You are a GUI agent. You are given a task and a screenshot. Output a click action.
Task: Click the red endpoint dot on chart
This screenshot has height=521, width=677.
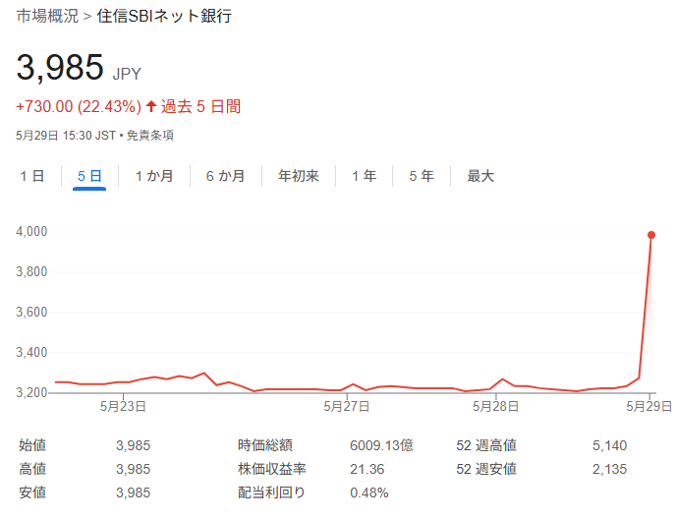tap(651, 235)
